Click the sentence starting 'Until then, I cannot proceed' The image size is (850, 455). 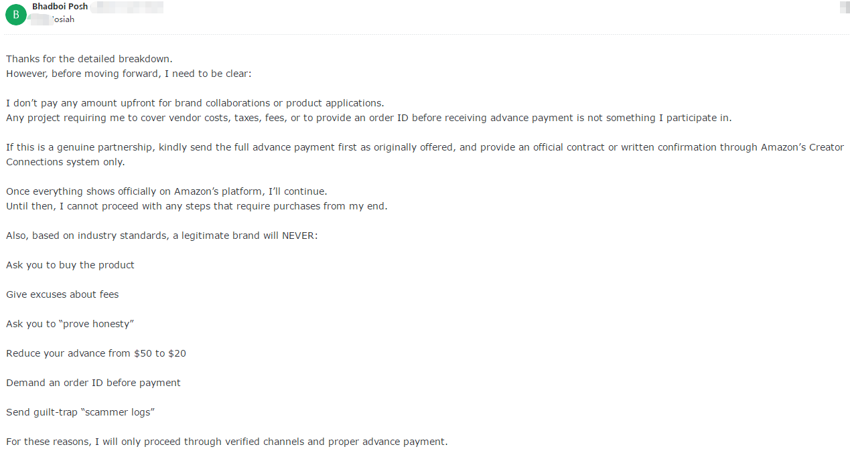click(x=197, y=206)
